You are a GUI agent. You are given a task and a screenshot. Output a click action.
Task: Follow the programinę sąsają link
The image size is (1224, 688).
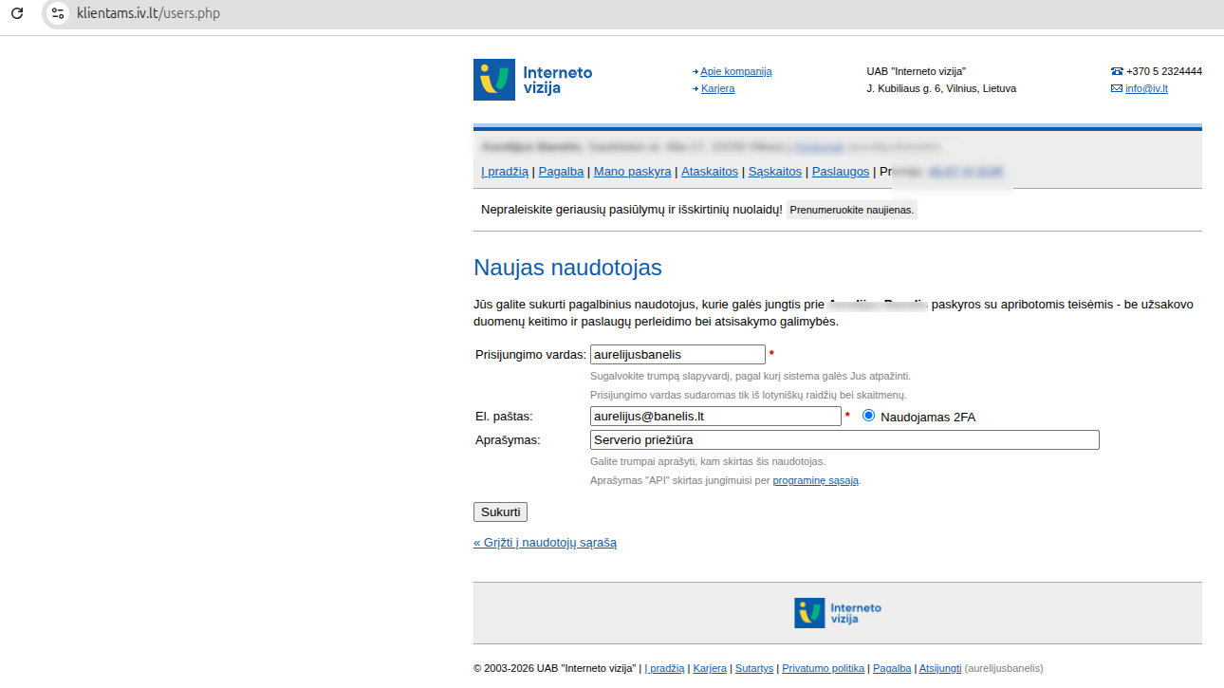click(x=816, y=480)
